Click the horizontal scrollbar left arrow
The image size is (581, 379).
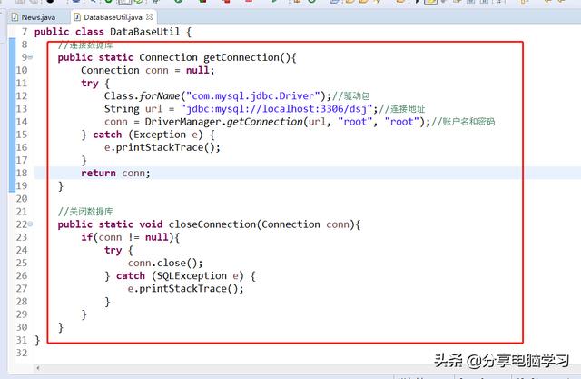coord(38,368)
